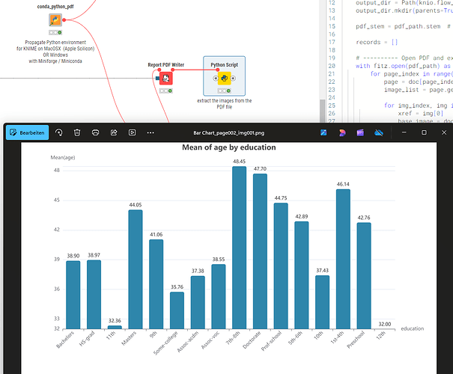Select the conda_python_pdf node icon
453x374 pixels.
click(55, 20)
